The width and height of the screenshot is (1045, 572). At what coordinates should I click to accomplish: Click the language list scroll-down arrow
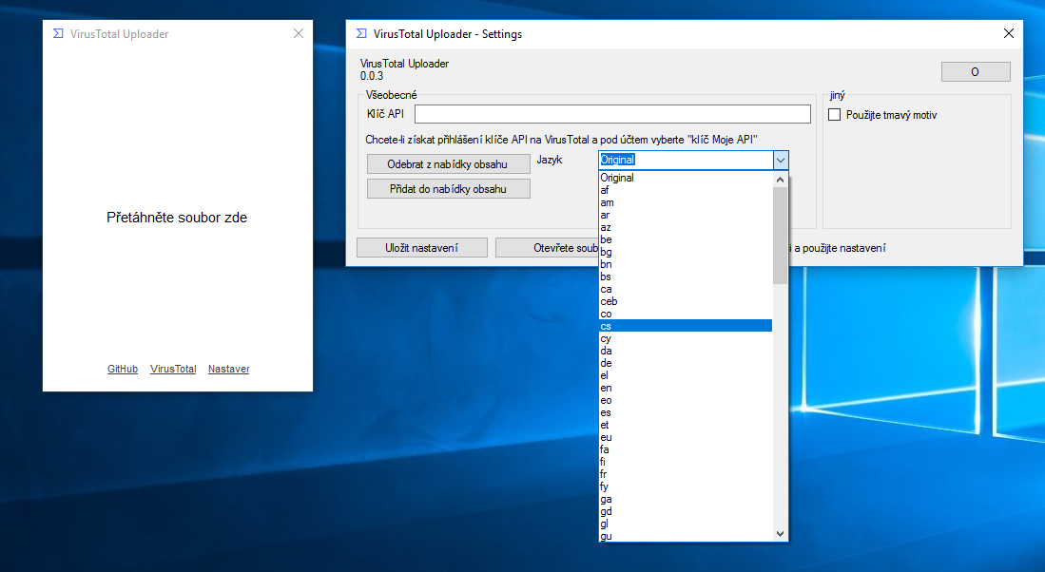[x=781, y=534]
